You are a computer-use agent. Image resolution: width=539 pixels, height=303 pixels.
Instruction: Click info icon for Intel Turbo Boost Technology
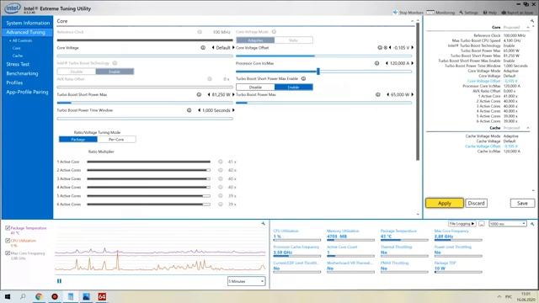[115, 63]
